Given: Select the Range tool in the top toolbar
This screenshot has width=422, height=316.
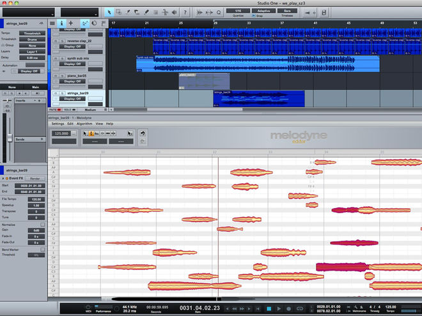Looking at the screenshot, I should point(118,12).
